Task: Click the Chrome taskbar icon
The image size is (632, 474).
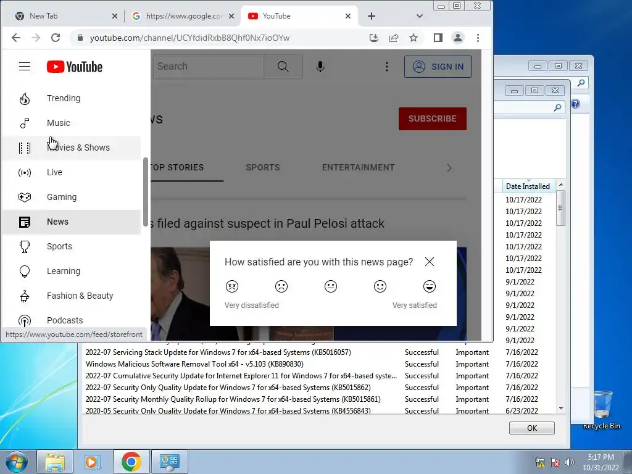Action: [131, 462]
